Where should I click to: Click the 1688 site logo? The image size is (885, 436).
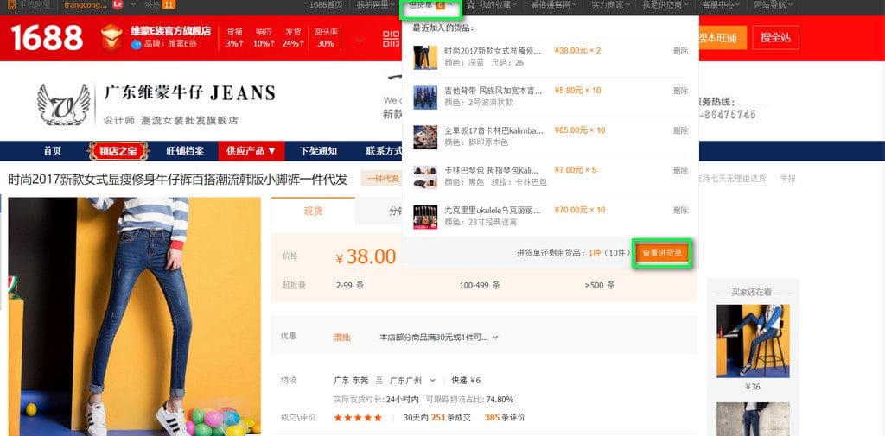tap(47, 37)
